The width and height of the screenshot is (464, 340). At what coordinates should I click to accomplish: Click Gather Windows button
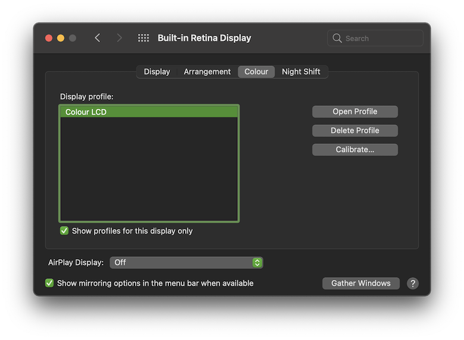pyautogui.click(x=360, y=284)
